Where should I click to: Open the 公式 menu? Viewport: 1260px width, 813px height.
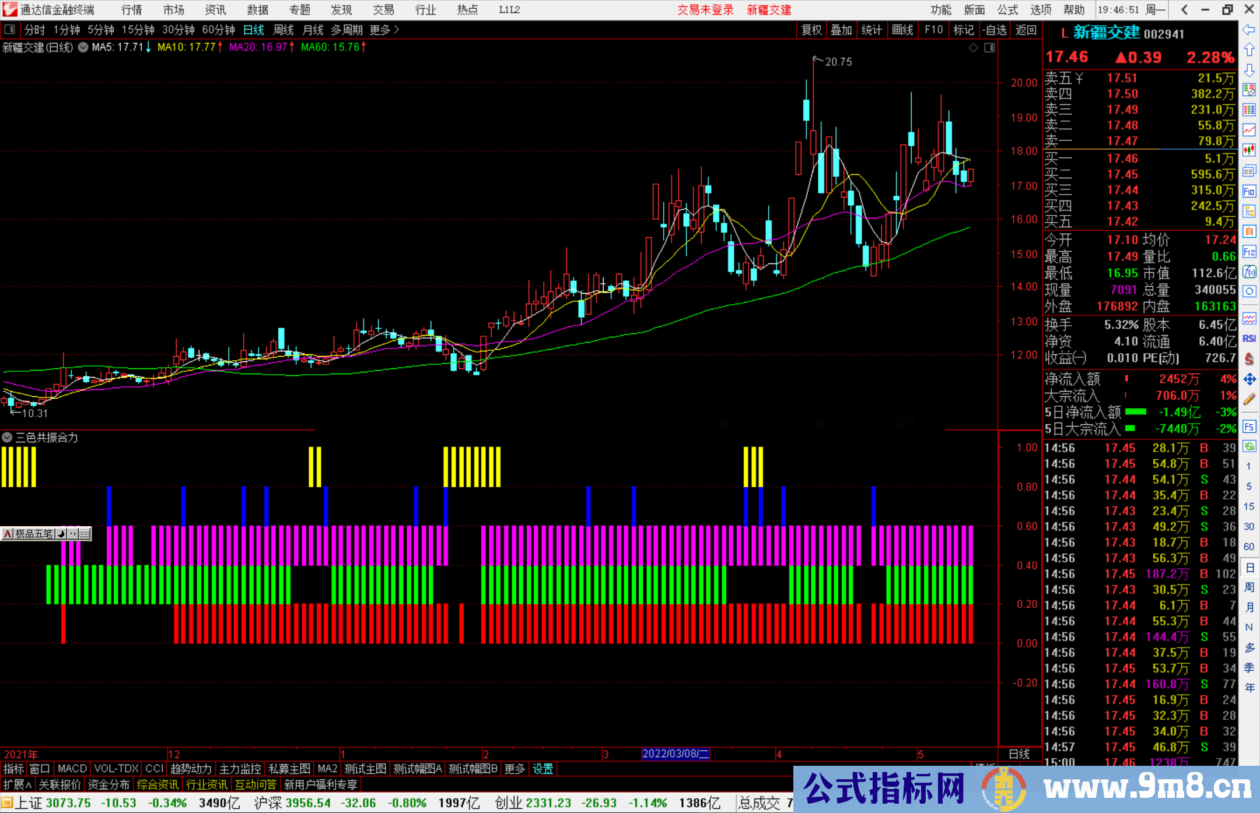click(1007, 10)
